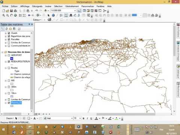Screen dimensions: 180x135
Task: Check the 10km layer
Action: pos(9,93)
